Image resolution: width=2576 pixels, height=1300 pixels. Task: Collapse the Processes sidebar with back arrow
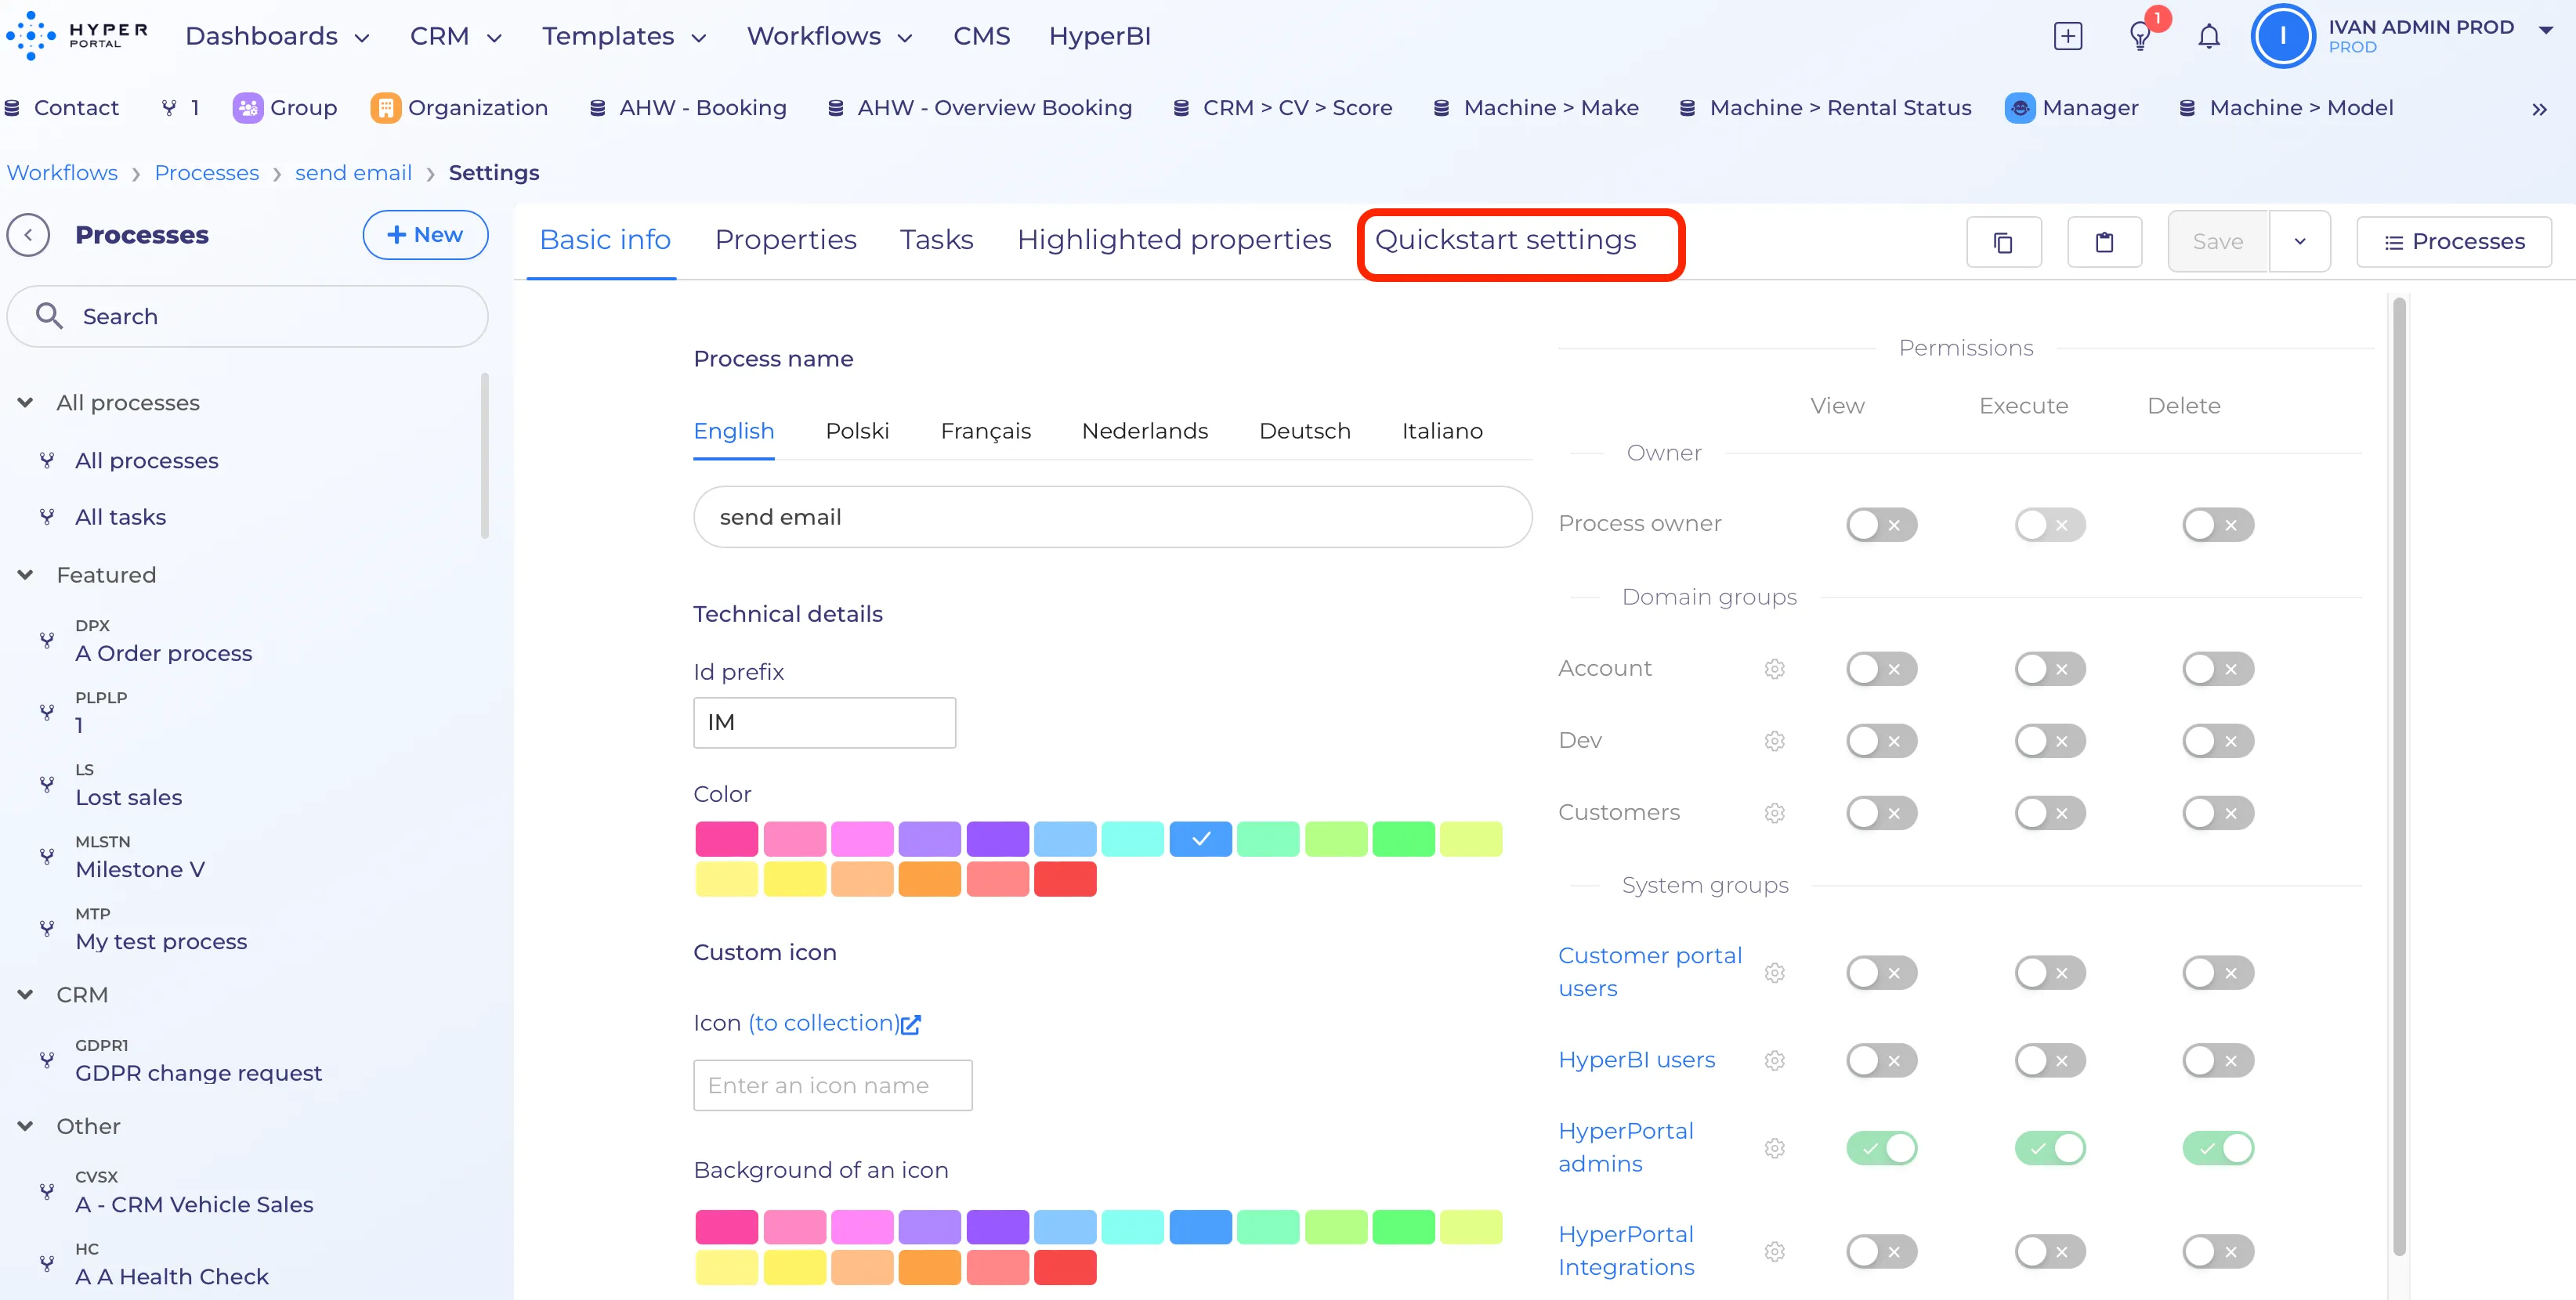pyautogui.click(x=28, y=235)
